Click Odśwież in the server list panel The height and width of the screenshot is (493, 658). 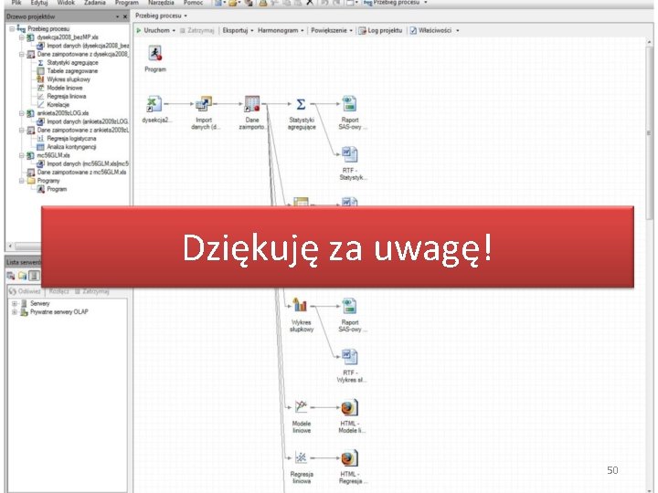(25, 291)
